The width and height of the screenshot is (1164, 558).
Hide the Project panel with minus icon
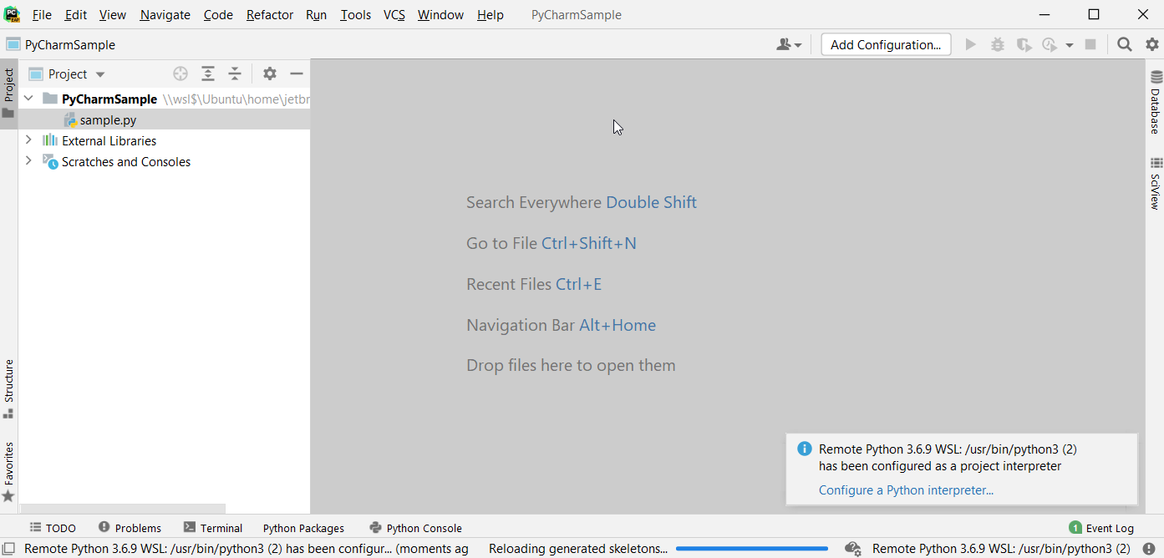point(296,74)
